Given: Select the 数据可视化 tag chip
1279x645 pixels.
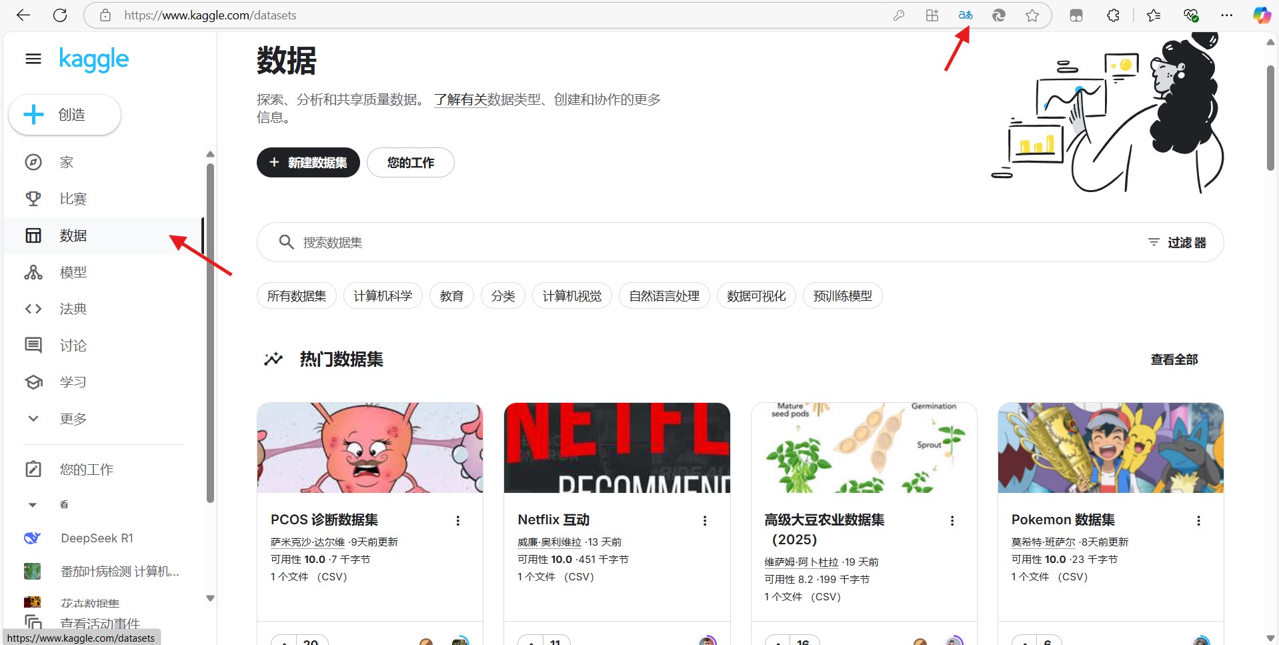Looking at the screenshot, I should (x=756, y=295).
